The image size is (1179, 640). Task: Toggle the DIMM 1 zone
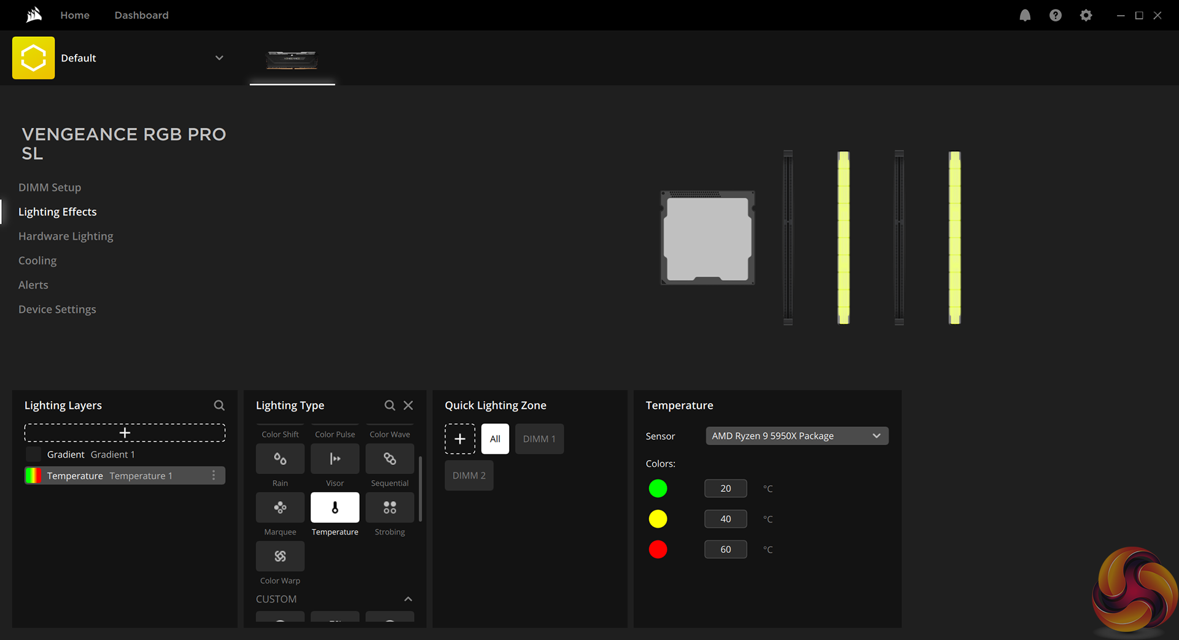coord(539,439)
